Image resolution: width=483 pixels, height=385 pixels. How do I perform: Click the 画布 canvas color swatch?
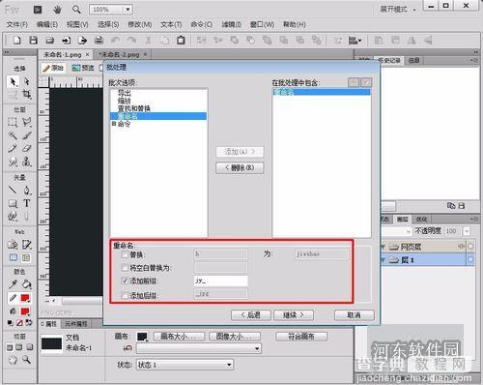pos(142,337)
